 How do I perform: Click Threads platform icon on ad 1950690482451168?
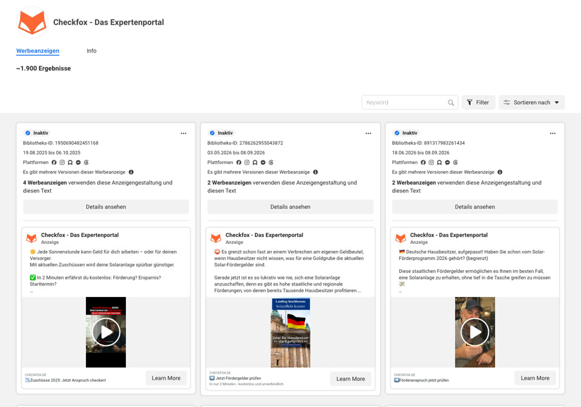(87, 162)
